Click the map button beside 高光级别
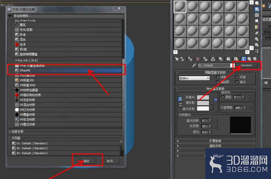Screen dimensions: 271x179 coord(216,120)
